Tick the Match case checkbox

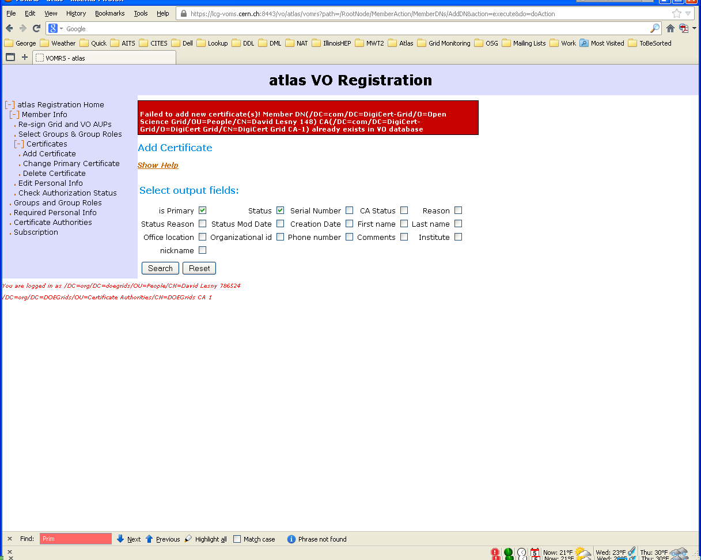[x=237, y=539]
